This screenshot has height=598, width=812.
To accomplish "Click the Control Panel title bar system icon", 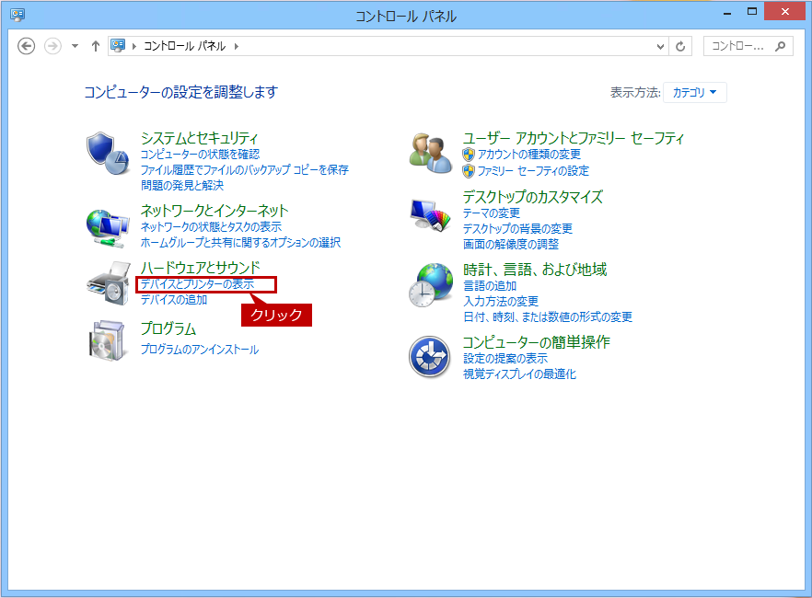I will coord(17,15).
